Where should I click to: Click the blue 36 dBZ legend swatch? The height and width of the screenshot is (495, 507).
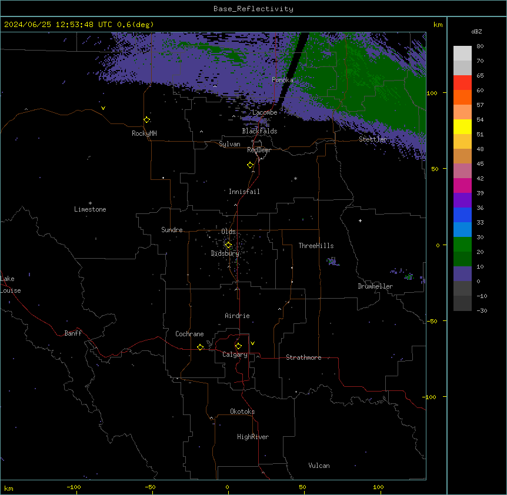pyautogui.click(x=462, y=215)
